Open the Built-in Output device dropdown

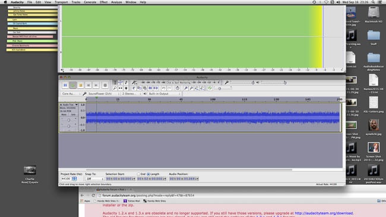tap(164, 94)
